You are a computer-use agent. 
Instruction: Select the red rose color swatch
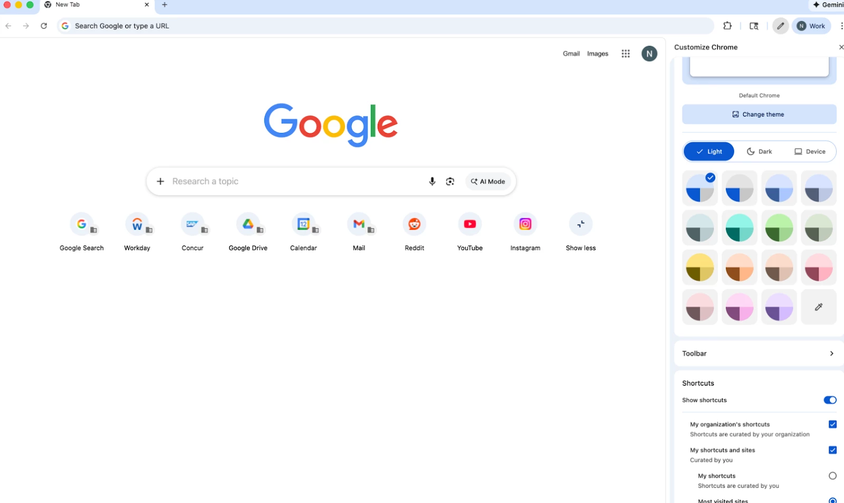[x=819, y=267]
